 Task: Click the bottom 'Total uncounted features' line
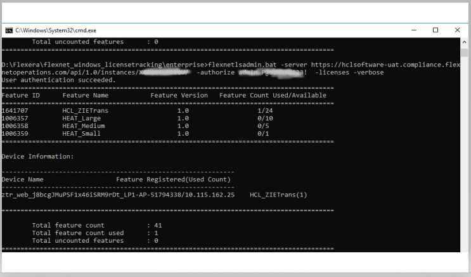click(x=95, y=241)
